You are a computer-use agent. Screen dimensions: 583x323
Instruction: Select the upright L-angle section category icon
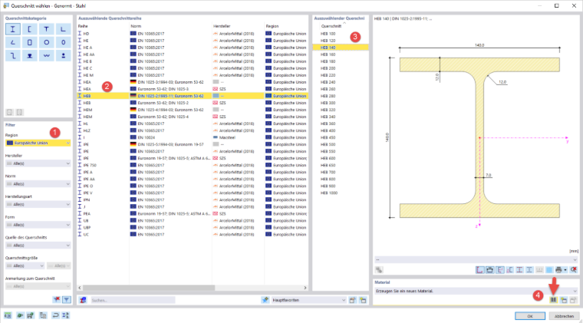pyautogui.click(x=63, y=29)
